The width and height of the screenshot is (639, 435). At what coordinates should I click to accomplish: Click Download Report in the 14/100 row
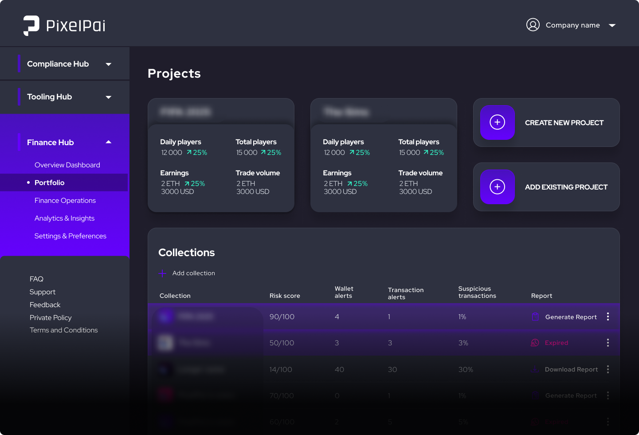(571, 369)
